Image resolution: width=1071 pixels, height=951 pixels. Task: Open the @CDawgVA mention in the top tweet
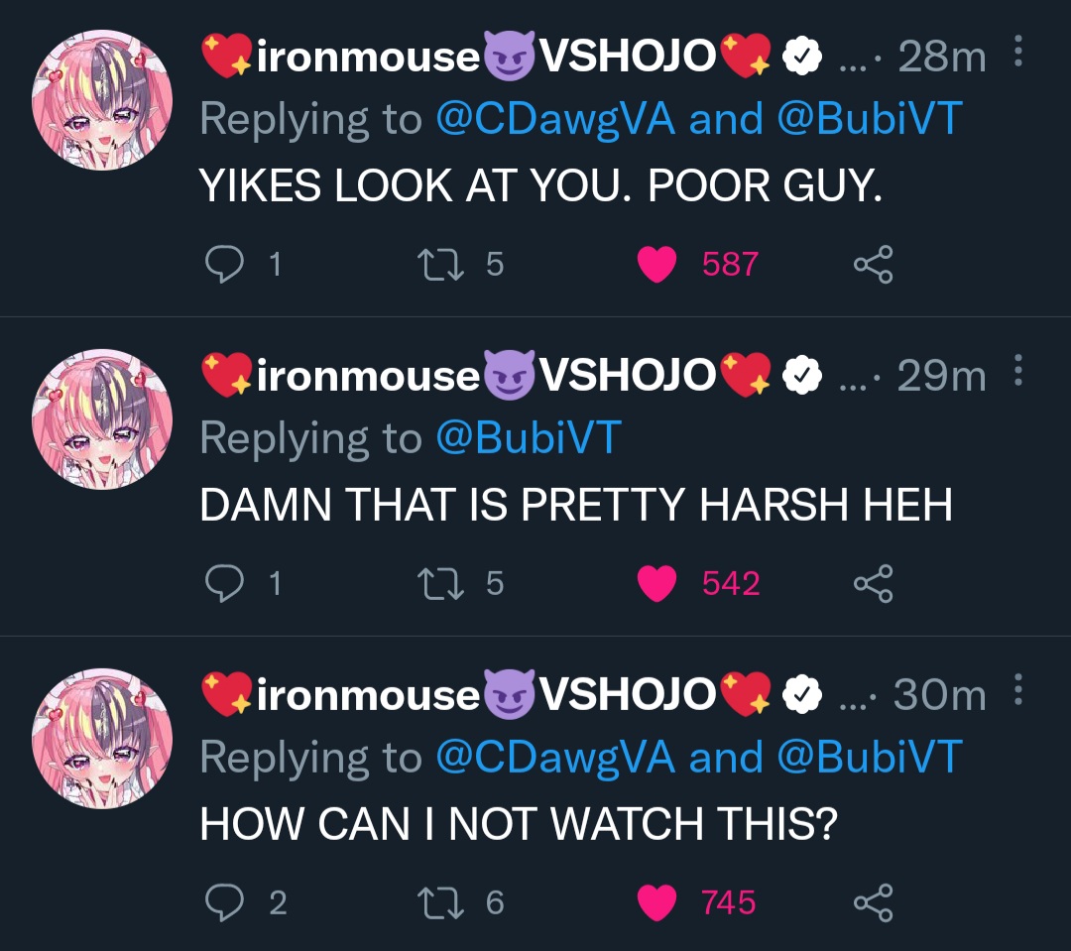coord(555,118)
